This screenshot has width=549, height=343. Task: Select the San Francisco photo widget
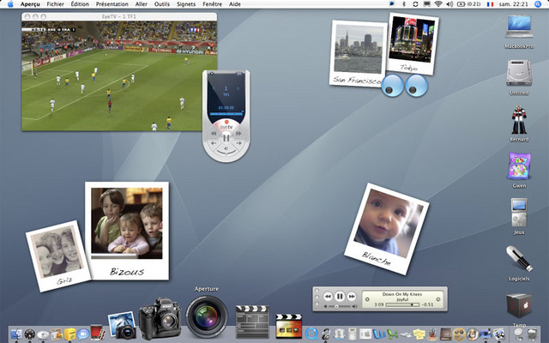pyautogui.click(x=357, y=53)
